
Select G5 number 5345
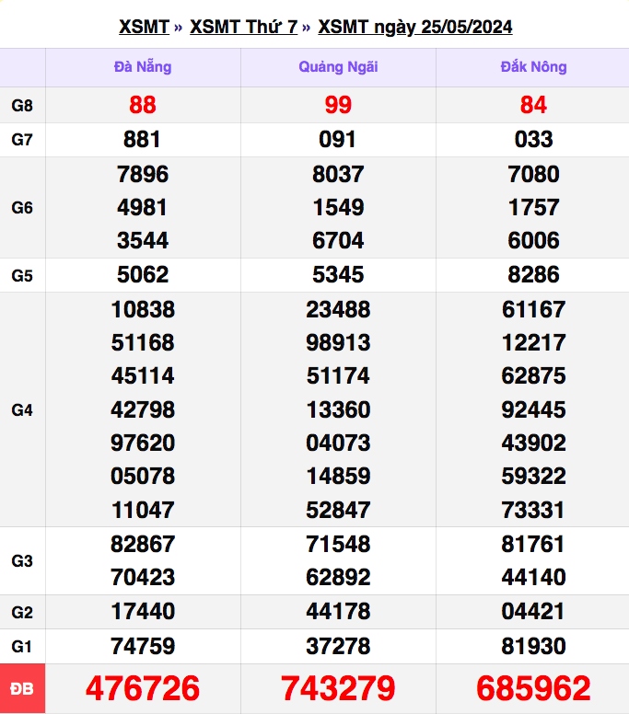[338, 274]
